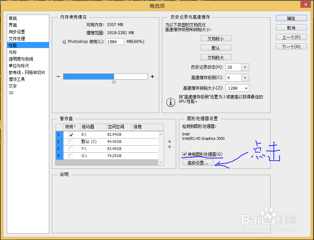Viewport: 314px width, 240px height.
Task: Decrease memory allocation with the minus icon
Action: (x=59, y=76)
